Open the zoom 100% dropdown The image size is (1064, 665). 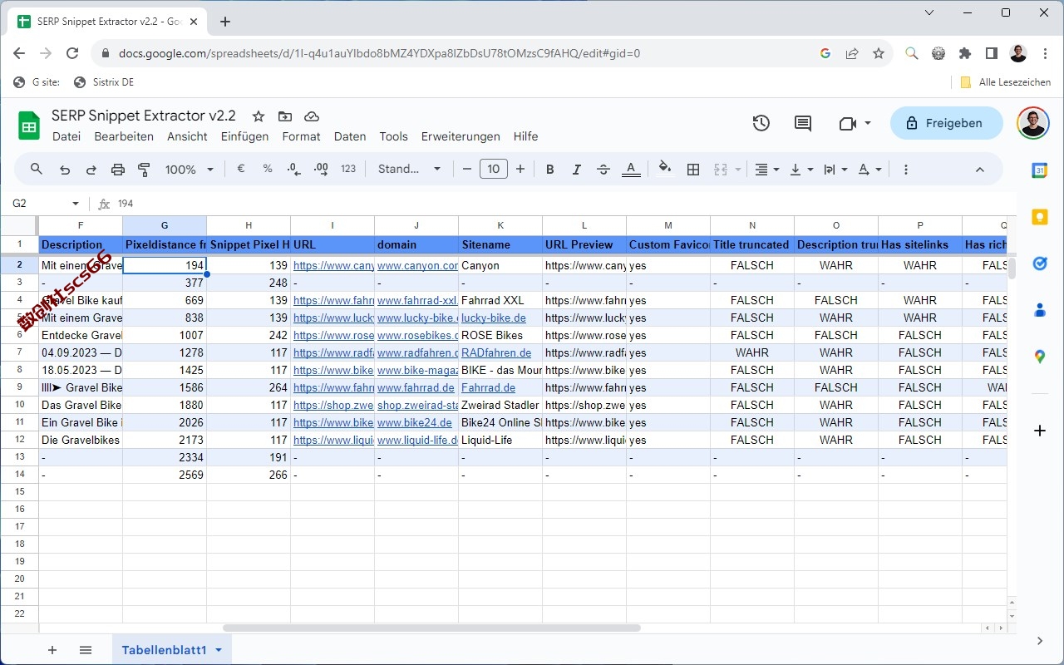tap(190, 169)
